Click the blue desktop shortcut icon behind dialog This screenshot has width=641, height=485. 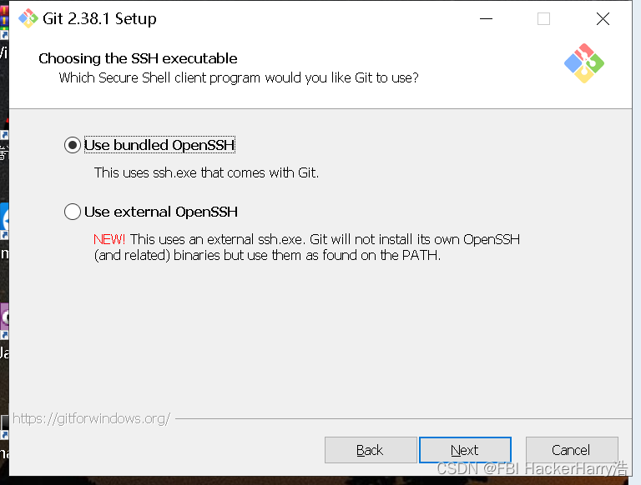coord(4,221)
